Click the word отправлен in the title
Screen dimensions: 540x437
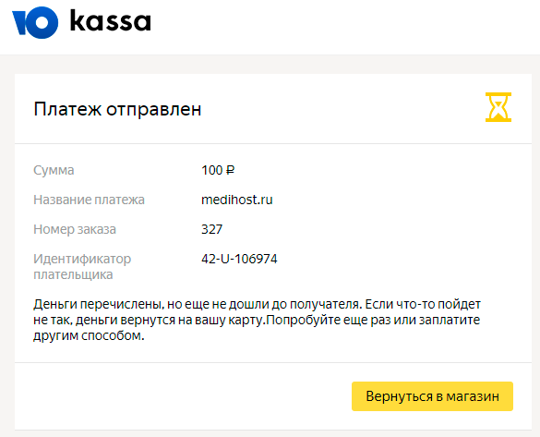click(x=153, y=110)
